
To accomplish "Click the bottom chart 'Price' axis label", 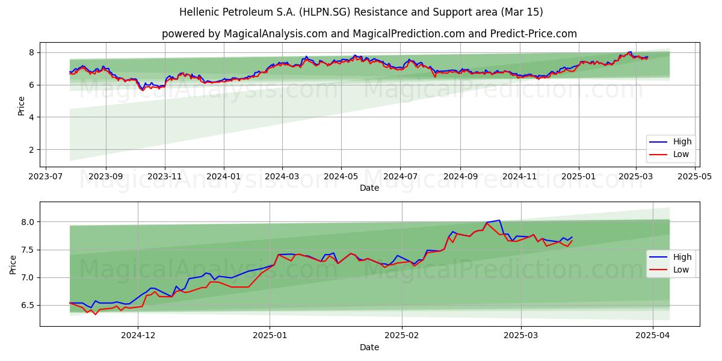I will tap(13, 264).
